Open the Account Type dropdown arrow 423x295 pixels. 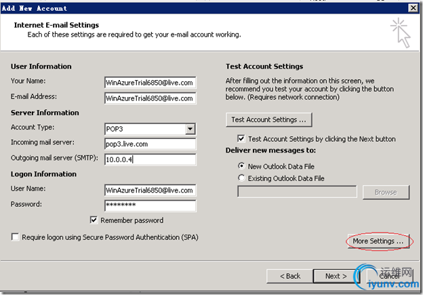[190, 129]
